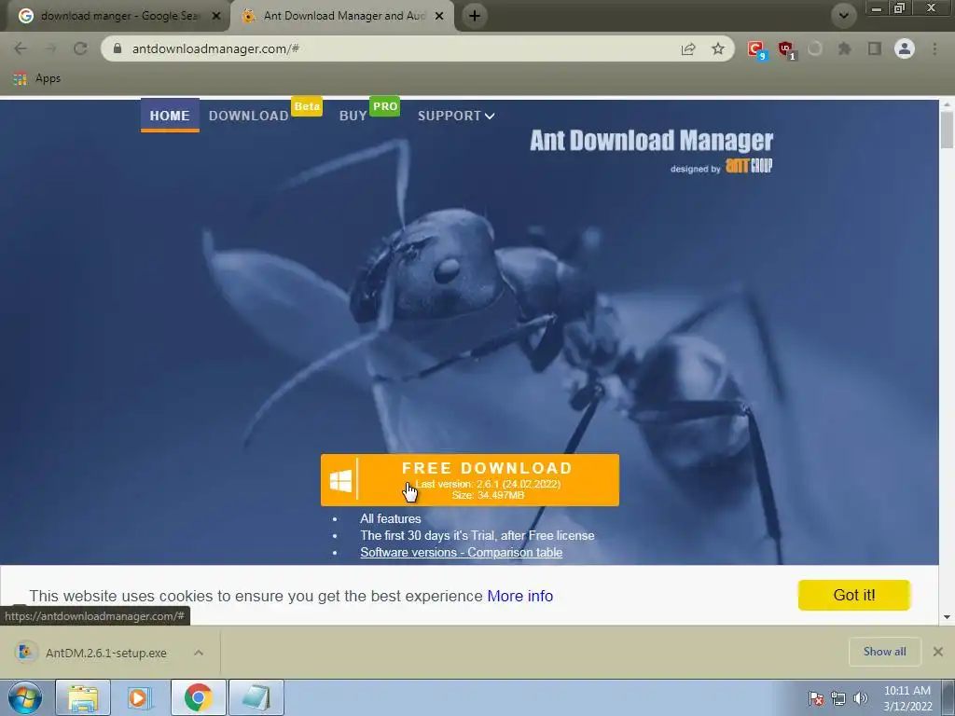The image size is (955, 716).
Task: Open volume speaker tray icon
Action: [x=861, y=698]
